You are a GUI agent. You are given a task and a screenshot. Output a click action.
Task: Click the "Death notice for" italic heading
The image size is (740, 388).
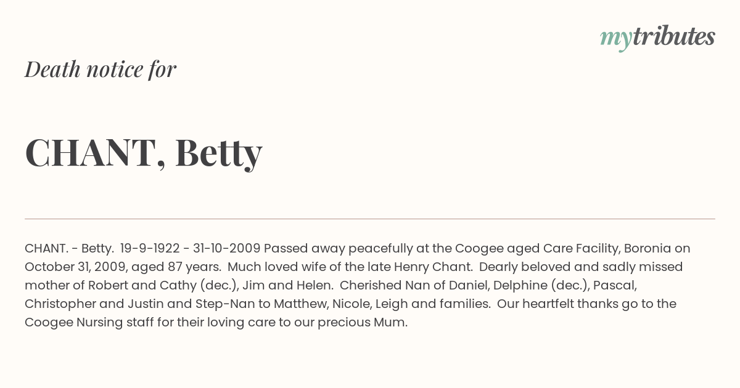tap(101, 70)
